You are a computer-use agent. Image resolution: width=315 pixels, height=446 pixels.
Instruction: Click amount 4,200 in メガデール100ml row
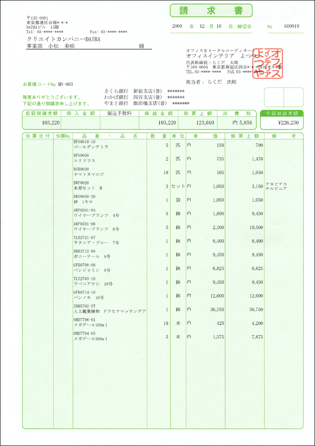tap(257, 323)
